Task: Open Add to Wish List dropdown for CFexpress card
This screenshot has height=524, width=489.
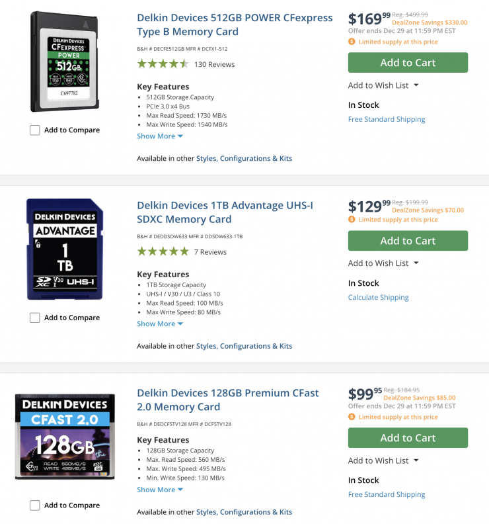Action: 383,85
